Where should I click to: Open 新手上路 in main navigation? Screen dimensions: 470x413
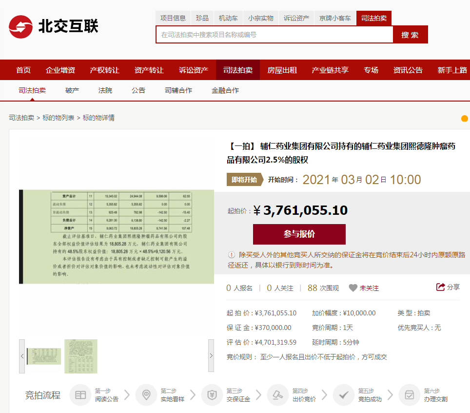[452, 70]
